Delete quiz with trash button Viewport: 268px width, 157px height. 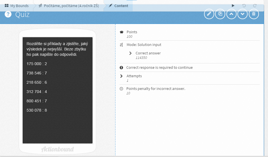coord(254,14)
